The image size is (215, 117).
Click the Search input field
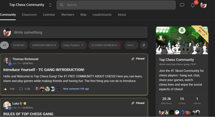point(116,5)
